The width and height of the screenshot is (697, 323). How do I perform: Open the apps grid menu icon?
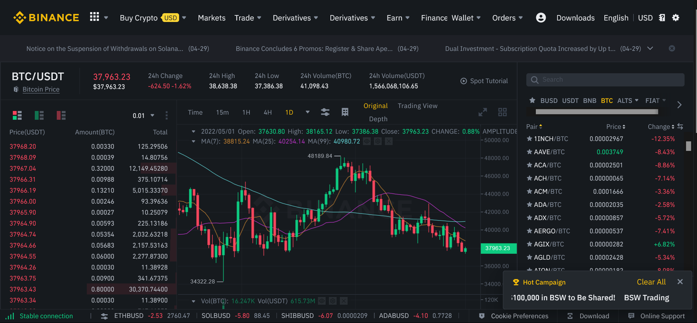[94, 17]
